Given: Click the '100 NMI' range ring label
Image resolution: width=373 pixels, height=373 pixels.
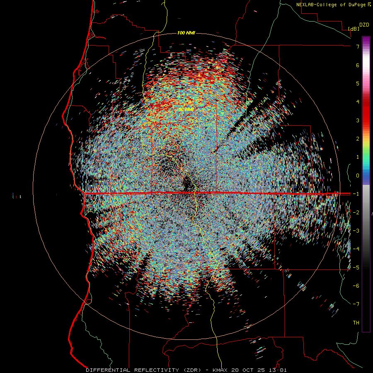Looking at the screenshot, I should (186, 33).
